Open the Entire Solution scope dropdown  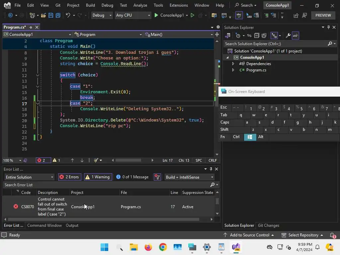pyautogui.click(x=29, y=177)
